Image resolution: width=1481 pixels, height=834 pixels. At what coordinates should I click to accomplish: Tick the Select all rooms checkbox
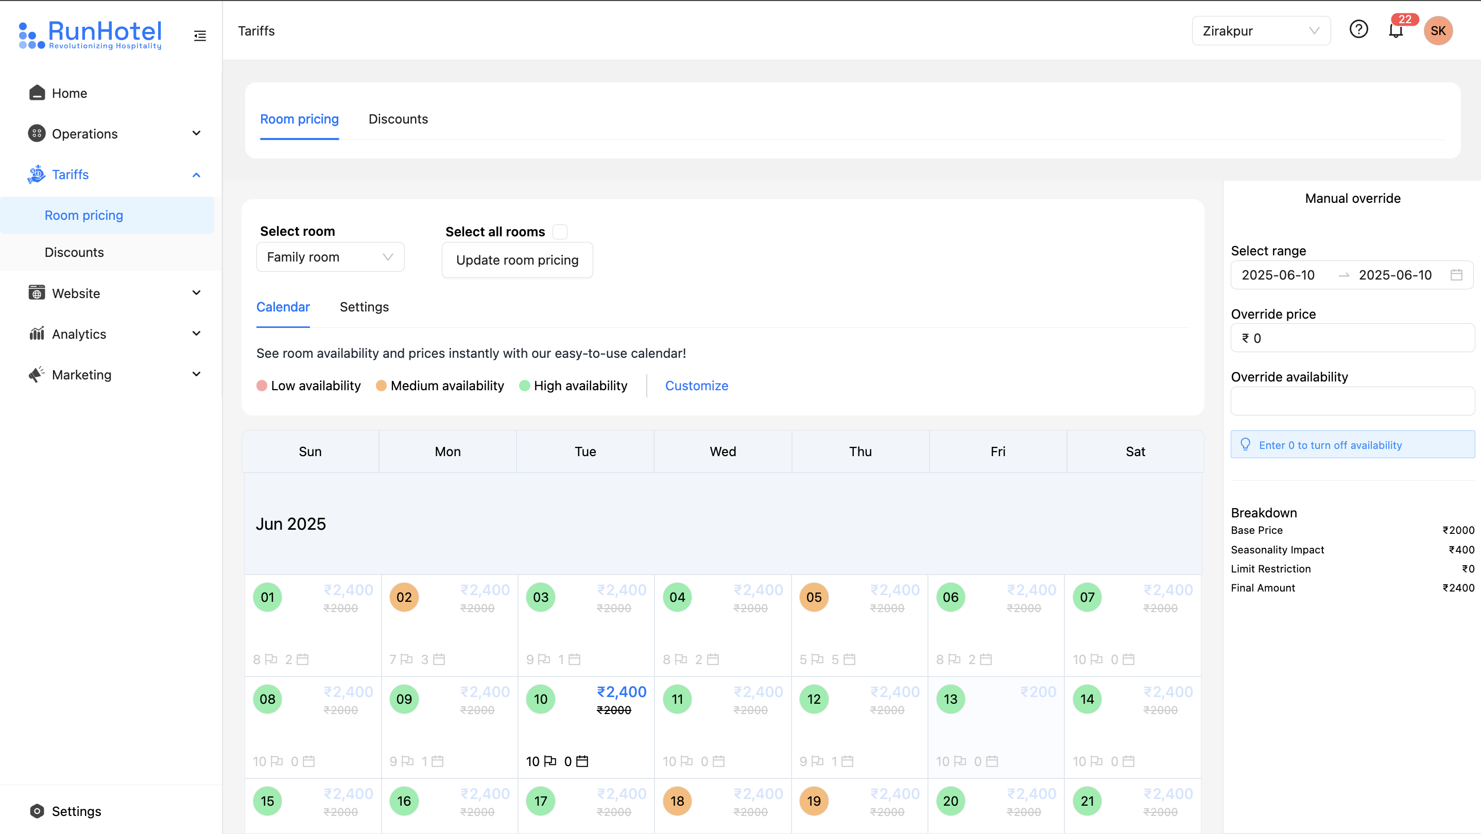pos(559,232)
